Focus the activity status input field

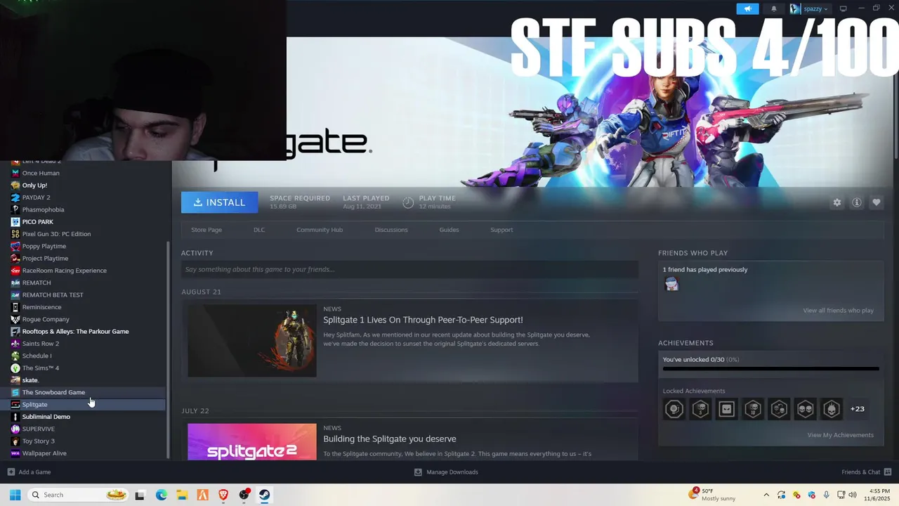coord(409,269)
